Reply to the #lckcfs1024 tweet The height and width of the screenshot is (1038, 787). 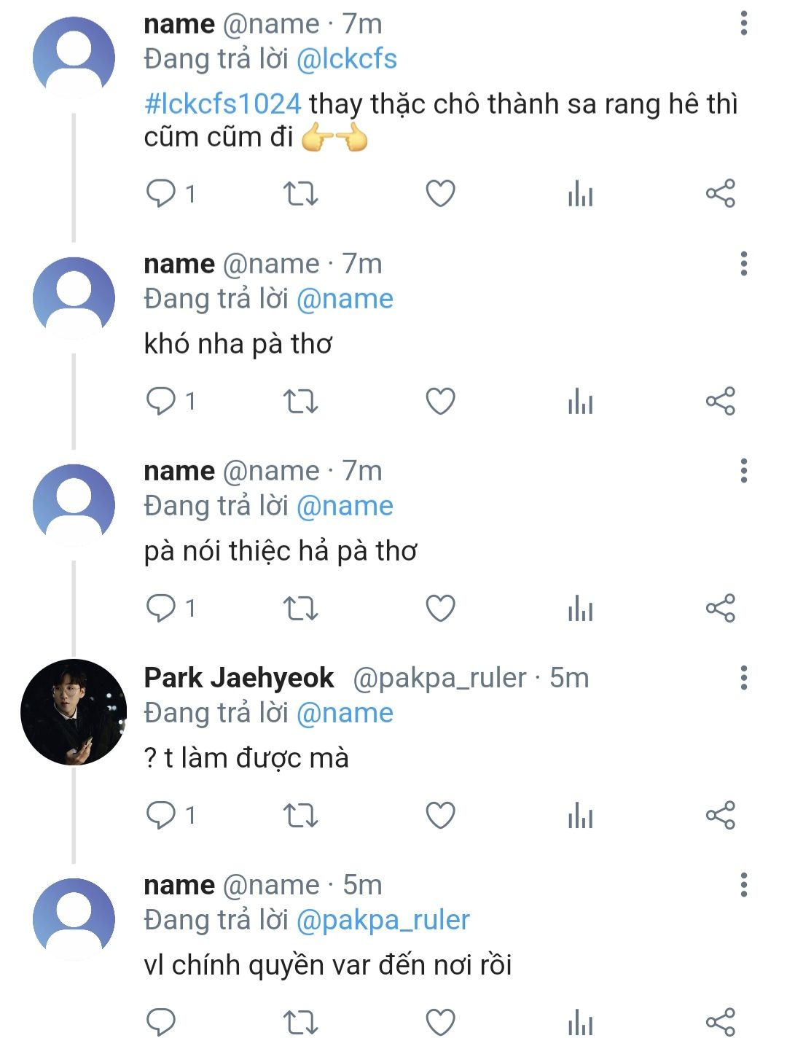click(161, 194)
